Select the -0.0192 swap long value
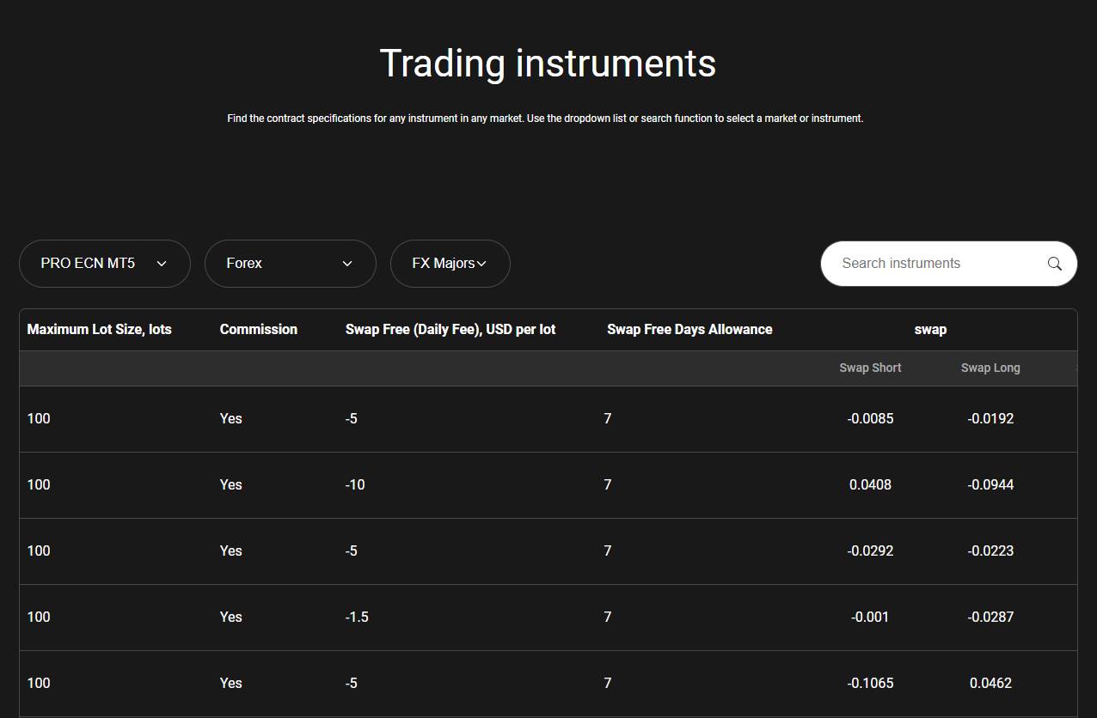This screenshot has width=1097, height=718. (x=990, y=419)
